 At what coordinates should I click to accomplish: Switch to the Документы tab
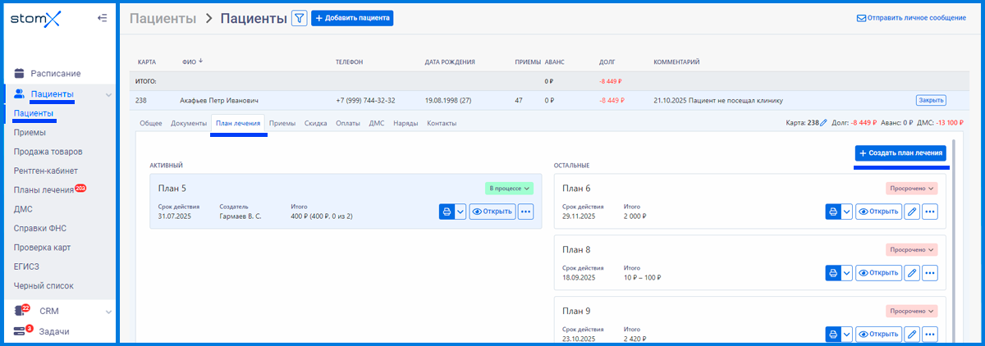click(188, 123)
